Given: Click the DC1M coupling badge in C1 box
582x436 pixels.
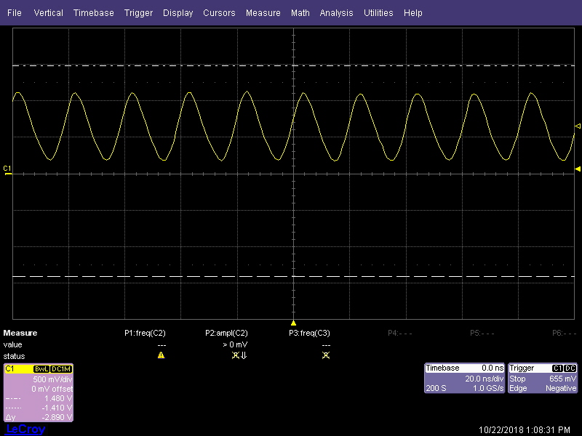Looking at the screenshot, I should [x=61, y=369].
